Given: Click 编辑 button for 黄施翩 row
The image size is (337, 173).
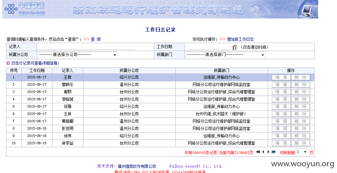Looking at the screenshot, I should (281, 121).
